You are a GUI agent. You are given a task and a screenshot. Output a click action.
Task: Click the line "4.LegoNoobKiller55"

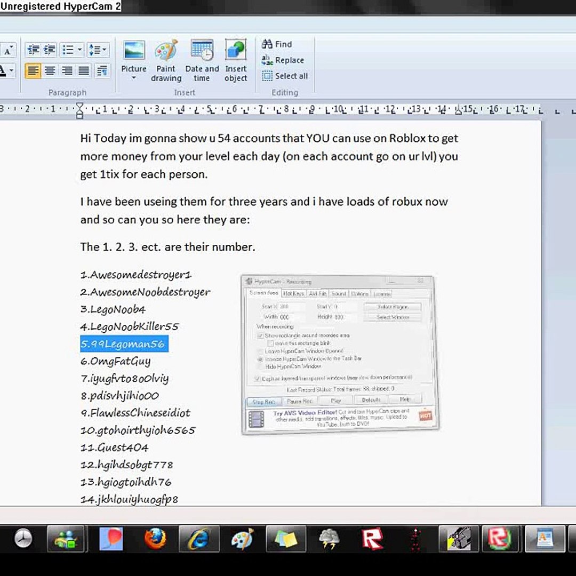coord(129,326)
